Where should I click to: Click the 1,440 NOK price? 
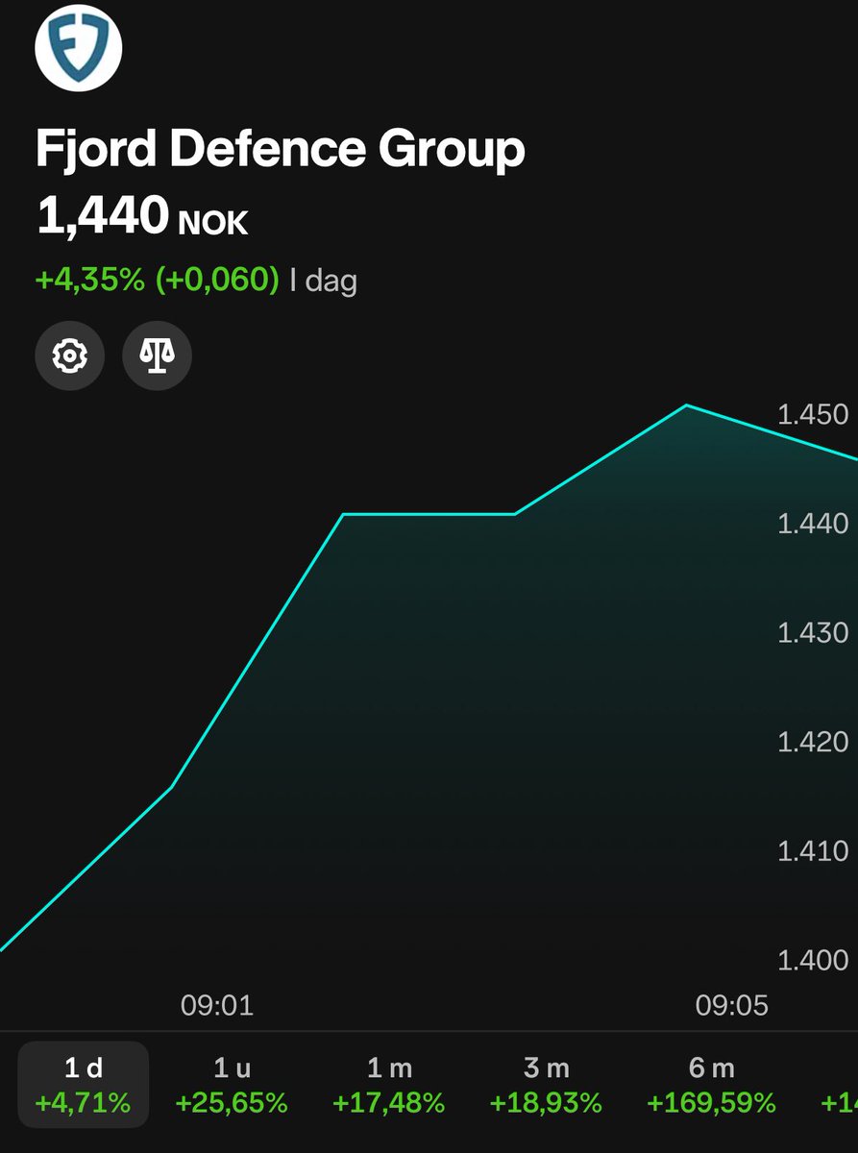click(142, 216)
